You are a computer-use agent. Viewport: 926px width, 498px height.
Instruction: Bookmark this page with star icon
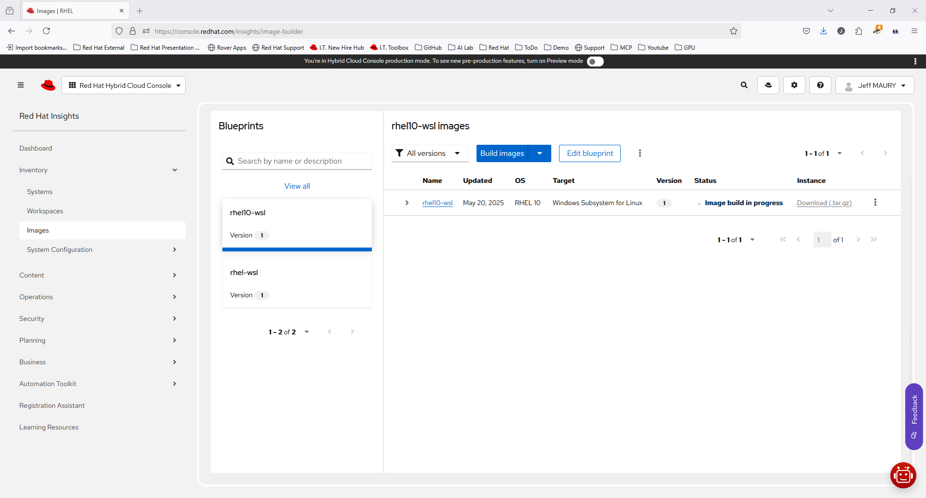coord(733,31)
